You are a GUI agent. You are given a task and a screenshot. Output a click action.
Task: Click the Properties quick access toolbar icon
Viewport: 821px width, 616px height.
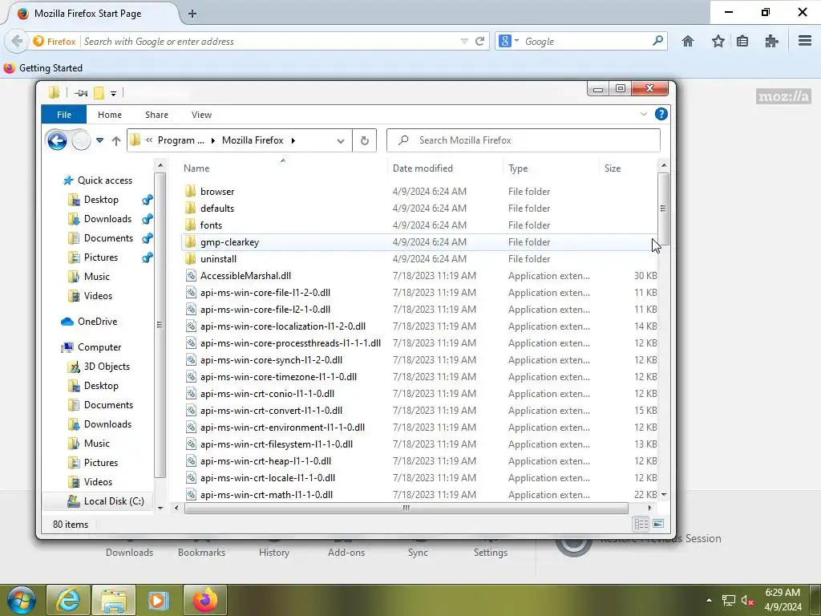coord(81,93)
